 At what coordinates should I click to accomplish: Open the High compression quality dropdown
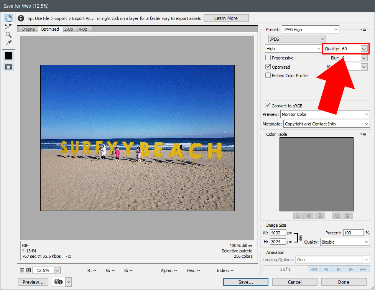(293, 49)
